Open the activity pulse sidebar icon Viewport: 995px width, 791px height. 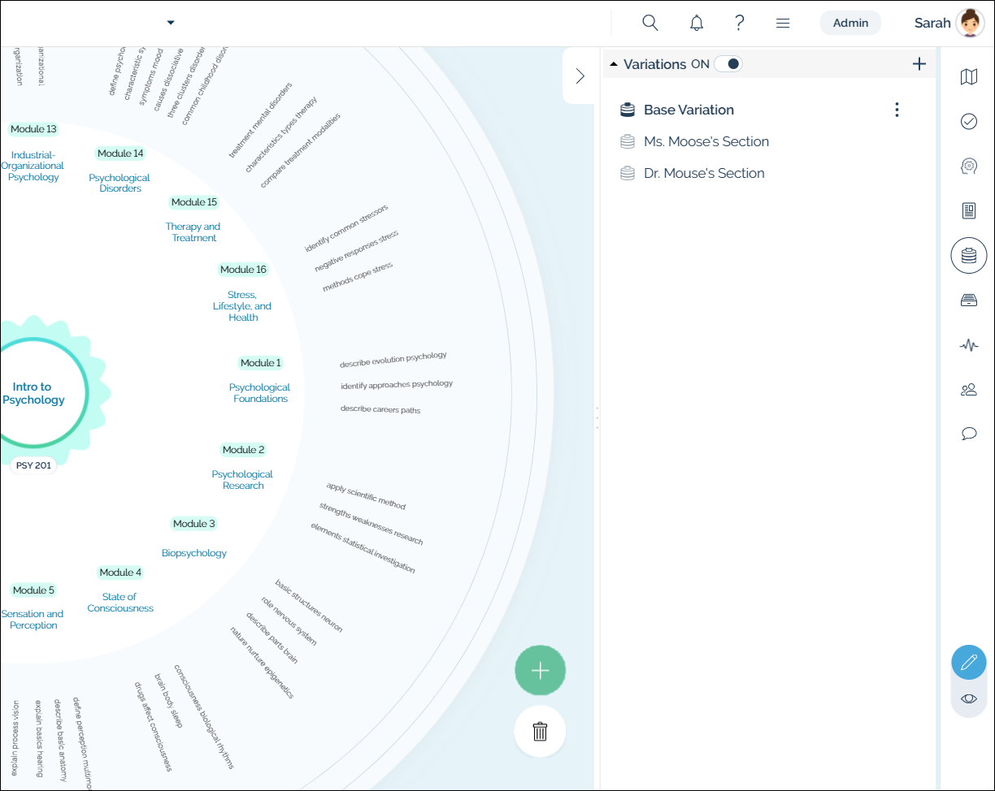tap(968, 345)
